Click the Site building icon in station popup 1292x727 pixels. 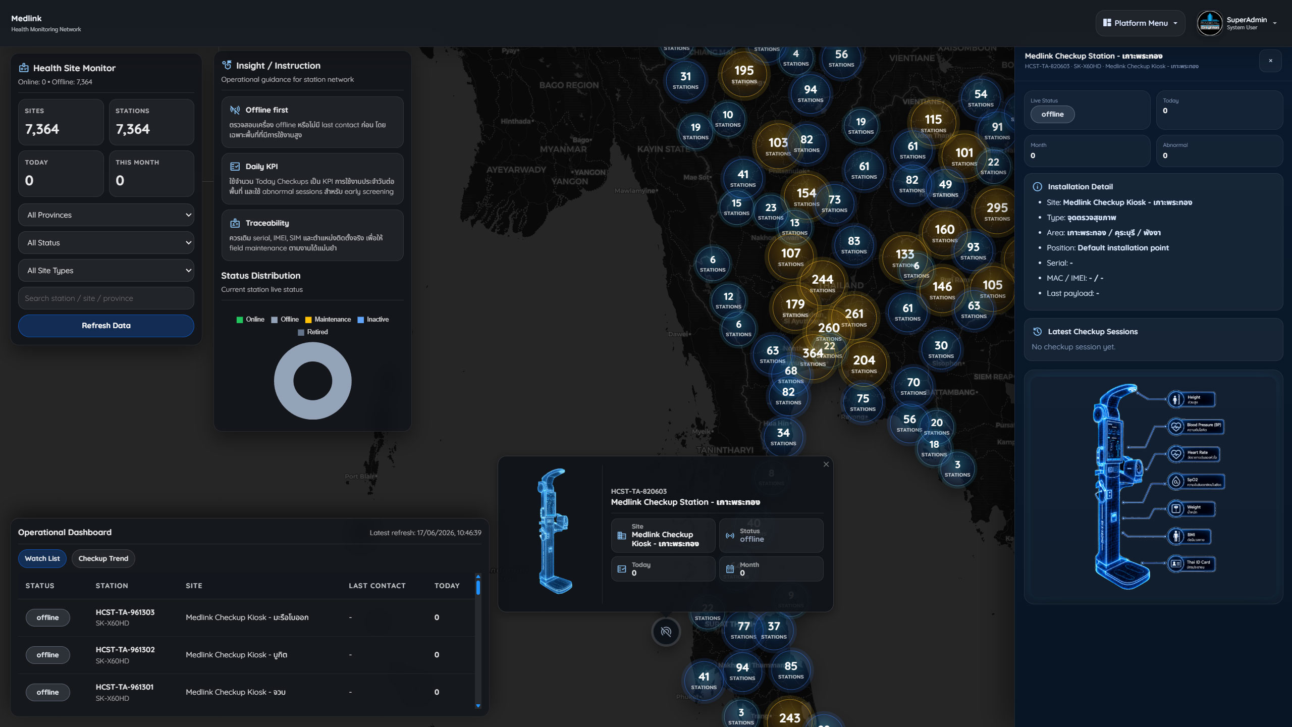pyautogui.click(x=622, y=536)
